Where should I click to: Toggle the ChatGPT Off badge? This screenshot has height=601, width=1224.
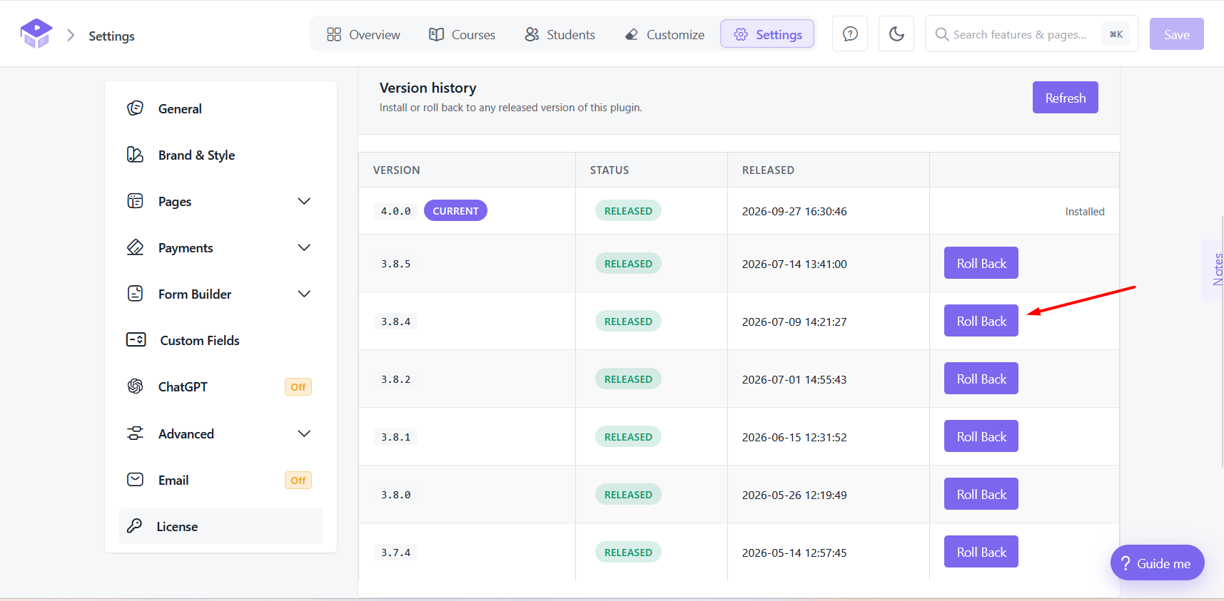tap(298, 387)
